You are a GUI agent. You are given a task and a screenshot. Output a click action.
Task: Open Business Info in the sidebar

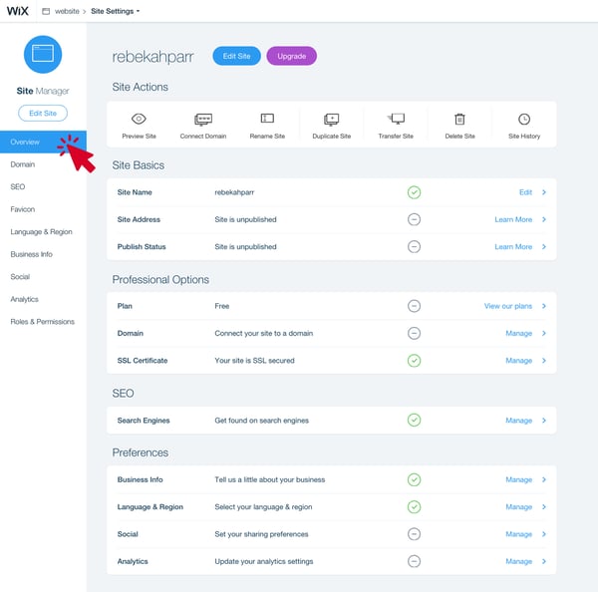coord(31,254)
